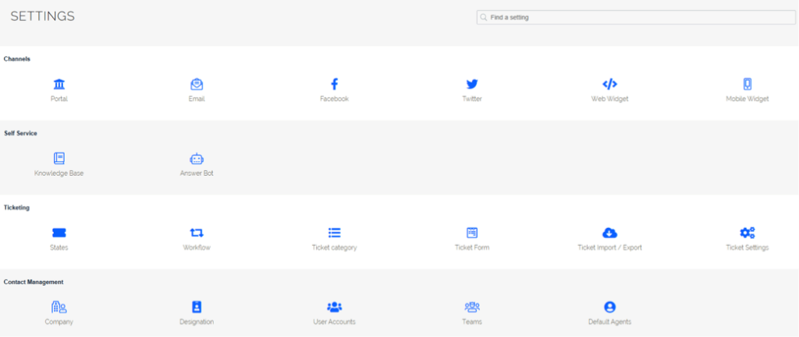Open Ticket Import / Export cloud icon
The image size is (799, 337).
coord(609,233)
